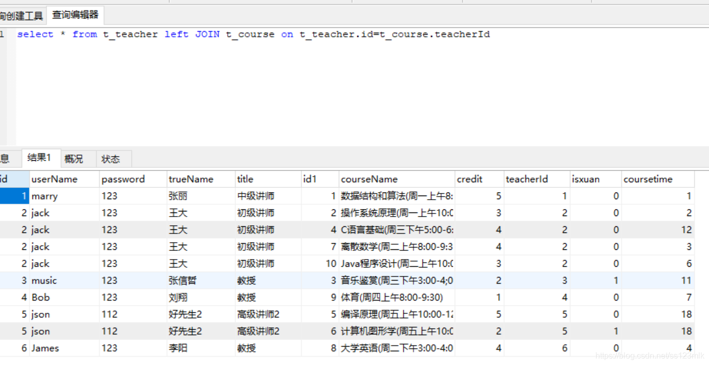Select the marry userName cell
Screen dimensions: 709x365
point(64,196)
